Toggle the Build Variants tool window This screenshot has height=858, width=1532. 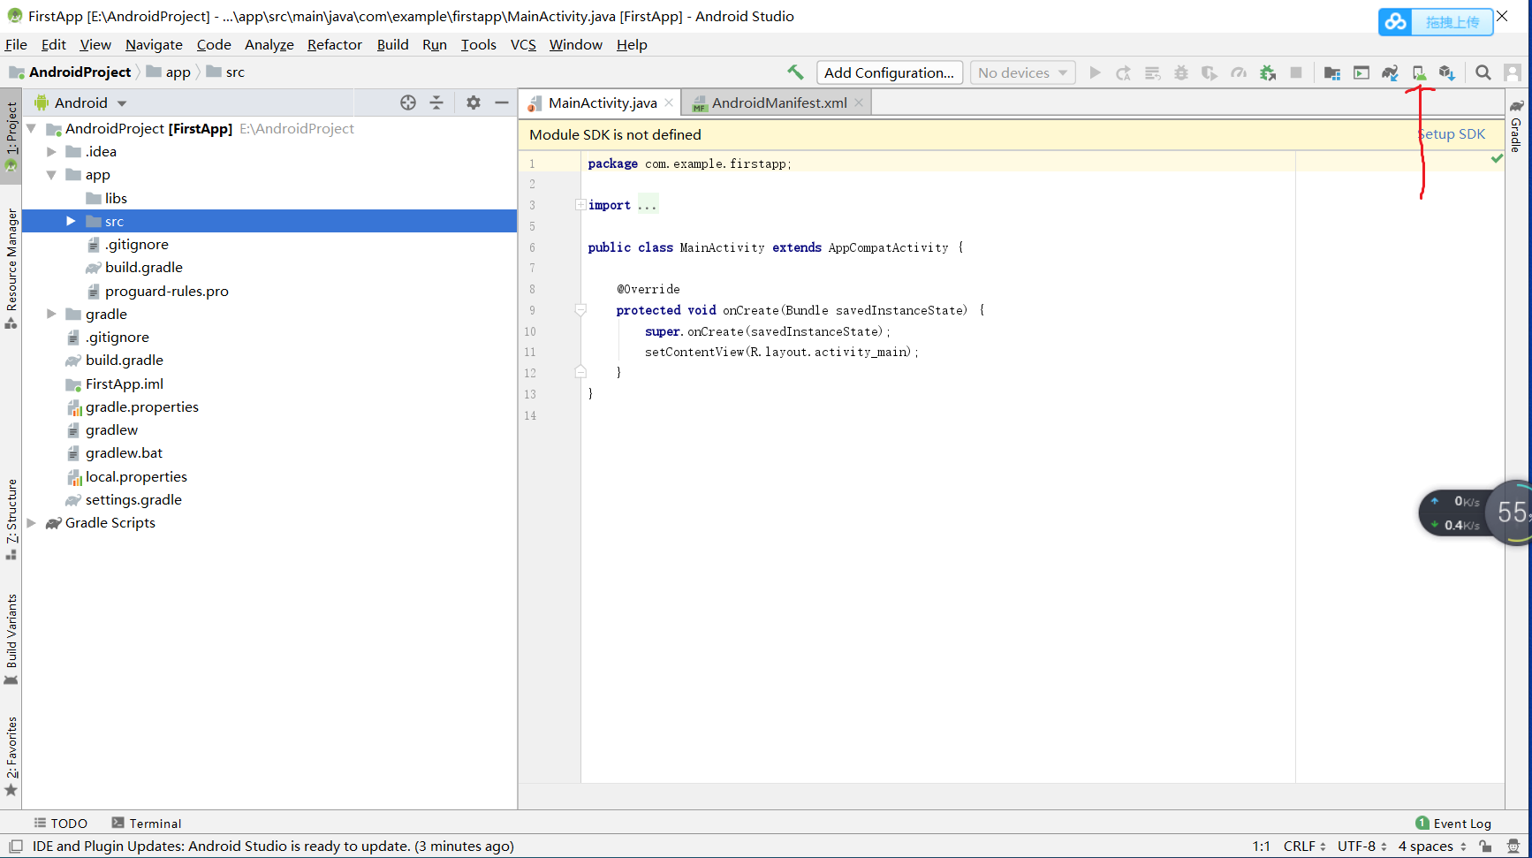coord(11,640)
